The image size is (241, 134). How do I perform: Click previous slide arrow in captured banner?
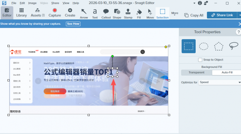(x=38, y=81)
